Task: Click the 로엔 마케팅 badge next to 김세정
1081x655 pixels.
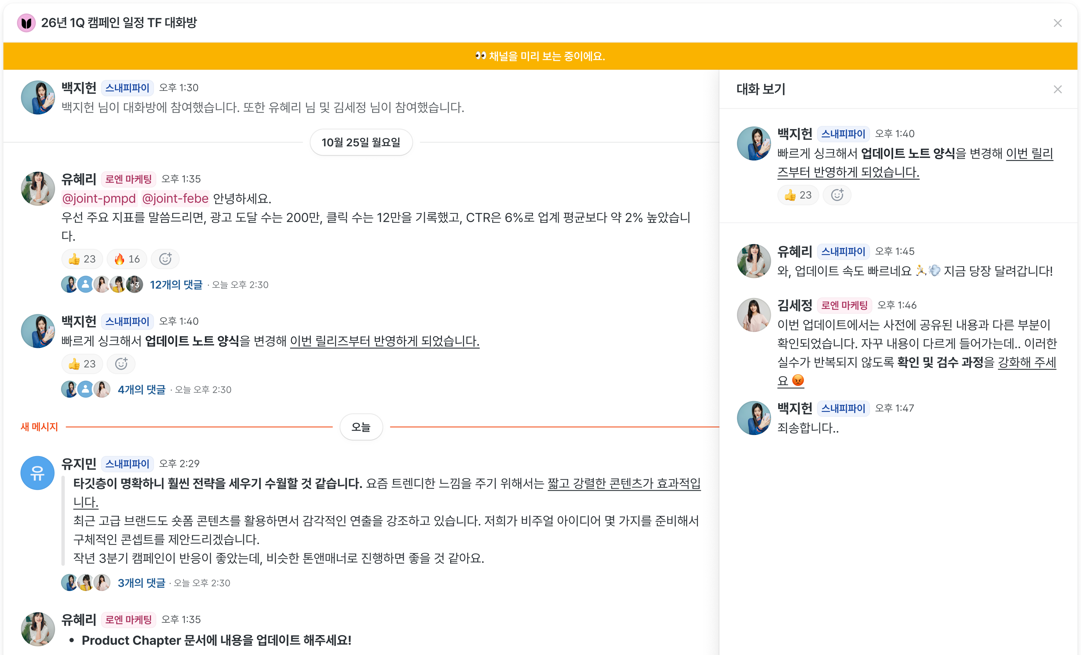Action: coord(845,305)
